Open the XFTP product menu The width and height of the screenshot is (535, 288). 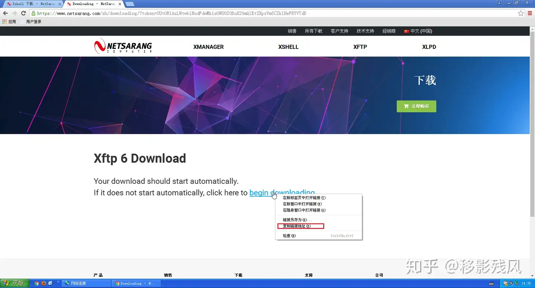point(360,47)
